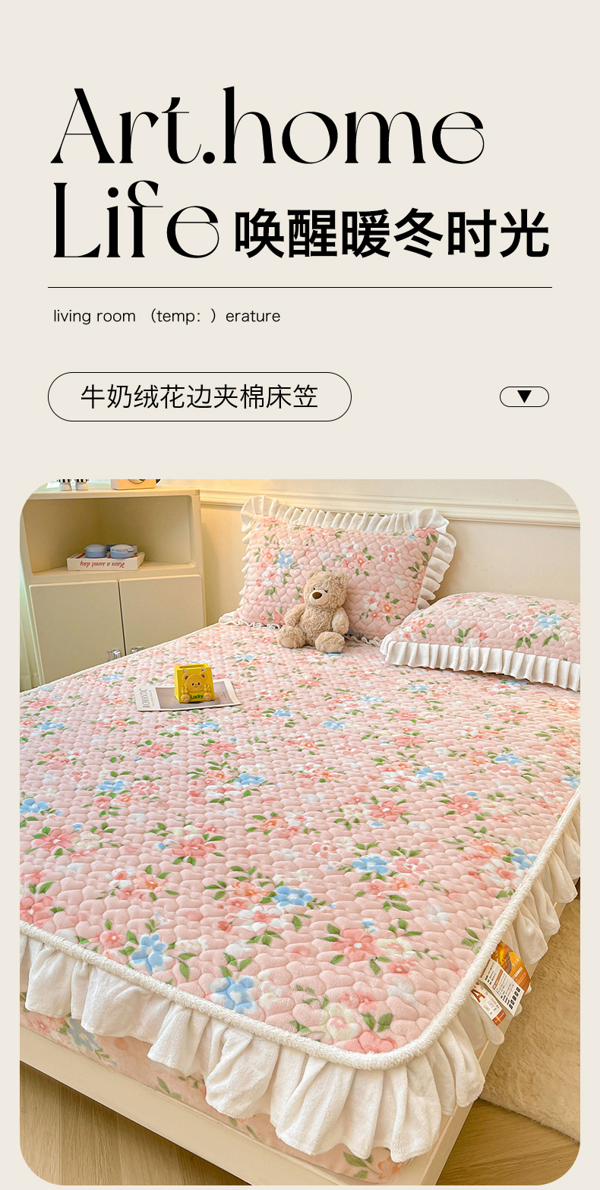Select the 唤醒暖冬时光 slogan text
600x1190 pixels.
(x=391, y=233)
